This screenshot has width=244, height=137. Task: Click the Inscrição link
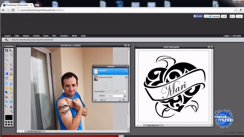click(237, 36)
